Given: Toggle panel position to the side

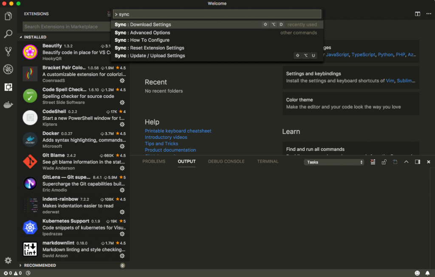Looking at the screenshot, I should coord(417,162).
